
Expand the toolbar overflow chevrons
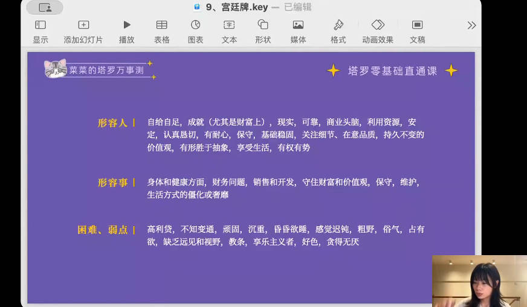tap(471, 25)
